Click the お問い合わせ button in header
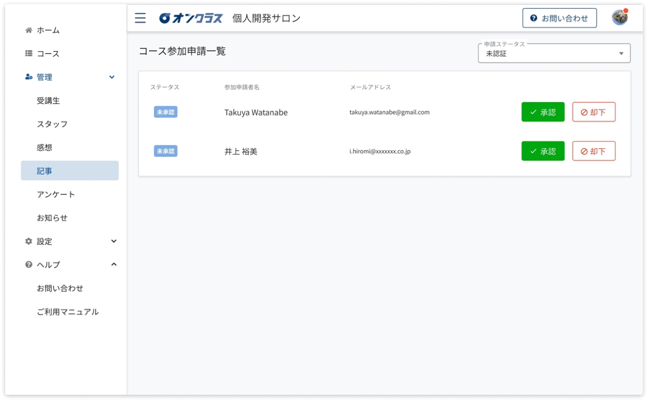Screen dimensions: 648x401 [x=559, y=18]
